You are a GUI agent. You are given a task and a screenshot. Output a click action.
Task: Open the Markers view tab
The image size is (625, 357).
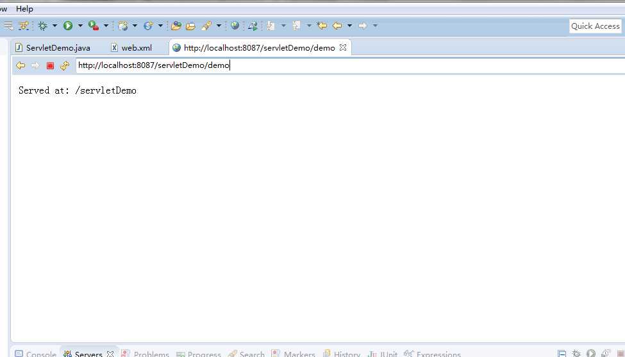[294, 353]
